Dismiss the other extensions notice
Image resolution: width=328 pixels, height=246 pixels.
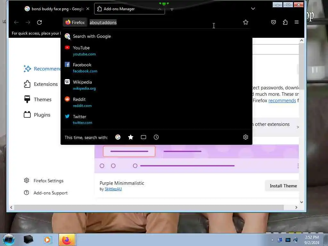[x=298, y=127]
